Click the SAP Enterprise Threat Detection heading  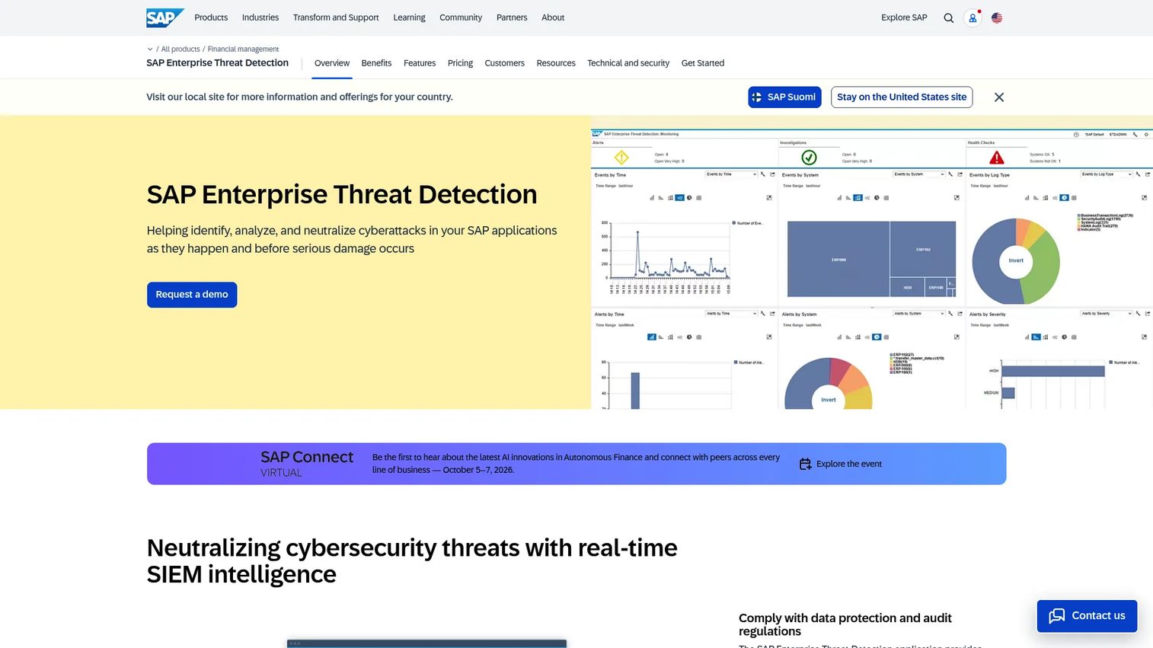pyautogui.click(x=342, y=194)
